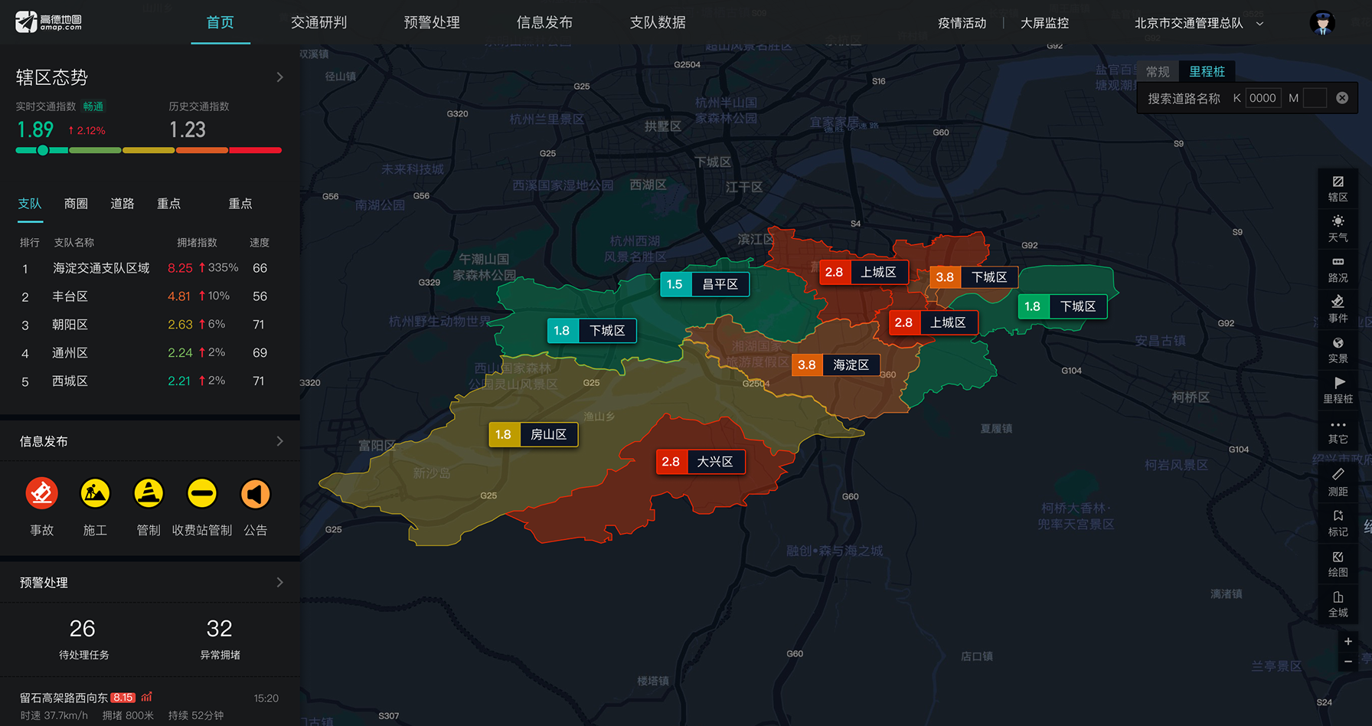Go to 信息发布 top menu

point(544,22)
